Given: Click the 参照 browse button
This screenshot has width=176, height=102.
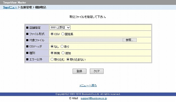Looking at the screenshot, I should pyautogui.click(x=130, y=40).
